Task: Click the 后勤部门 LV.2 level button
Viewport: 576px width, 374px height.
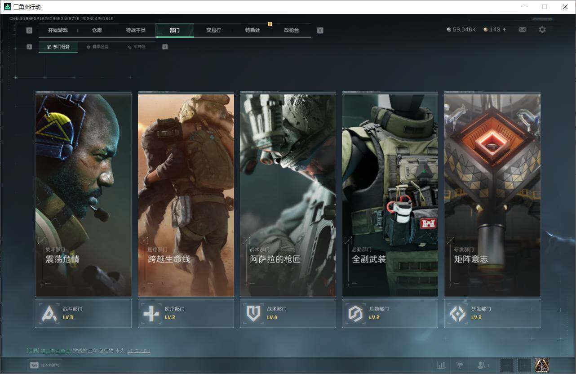Action: (x=390, y=313)
